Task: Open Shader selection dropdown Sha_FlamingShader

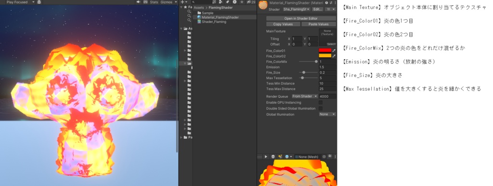Action: tap(297, 10)
